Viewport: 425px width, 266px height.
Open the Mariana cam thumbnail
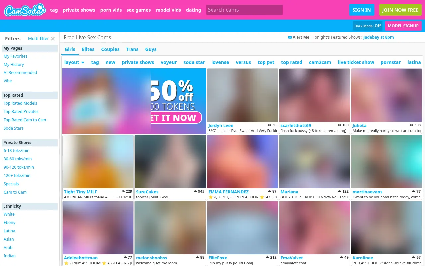314,162
